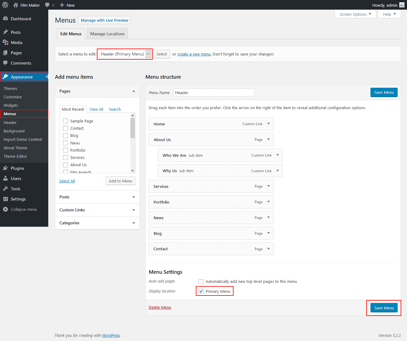Open the Help dropdown tab
The image size is (407, 341).
click(x=390, y=14)
